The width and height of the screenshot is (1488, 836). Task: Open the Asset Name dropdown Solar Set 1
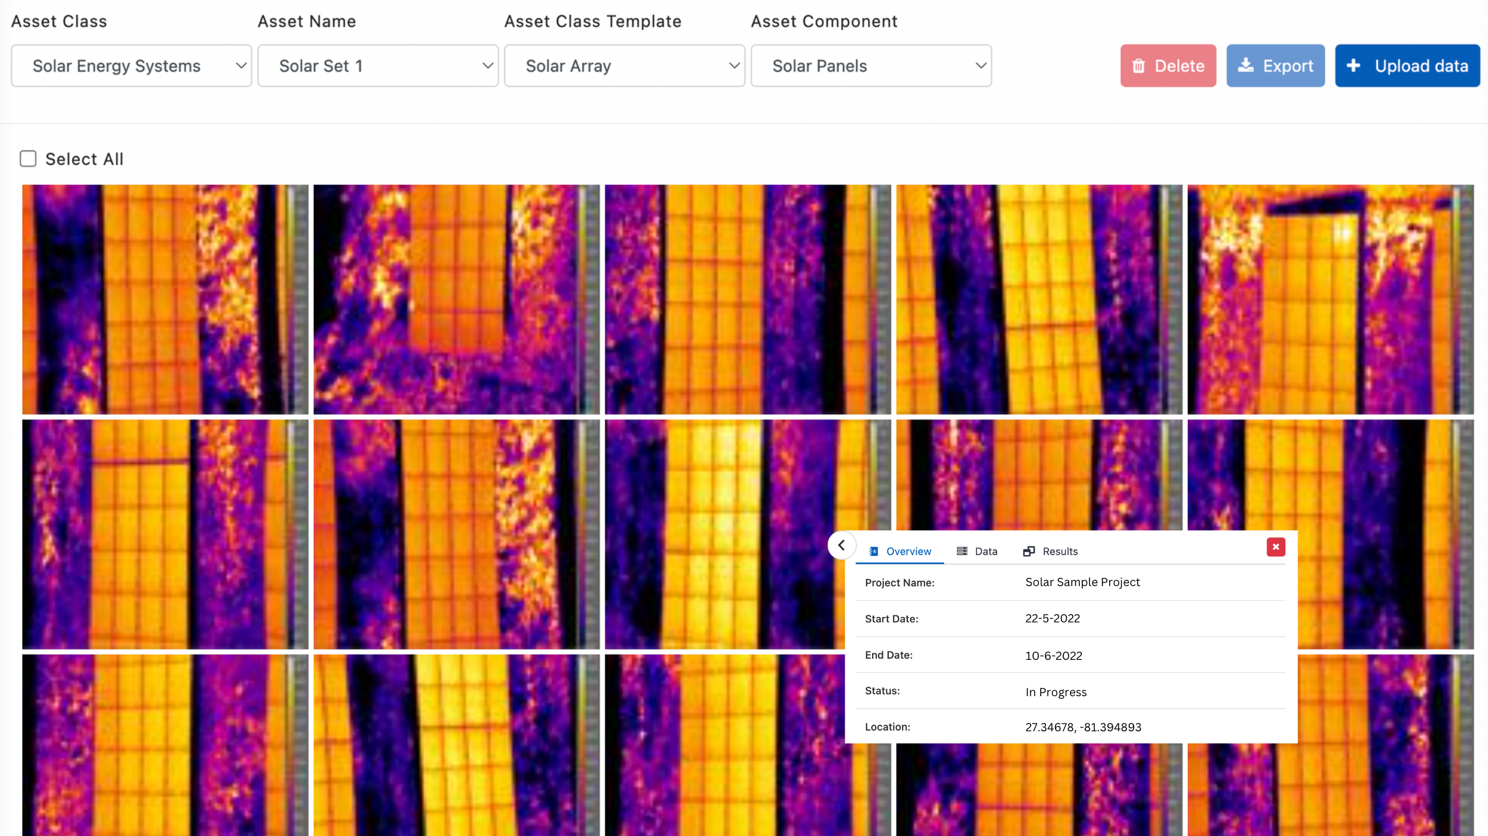(x=378, y=65)
